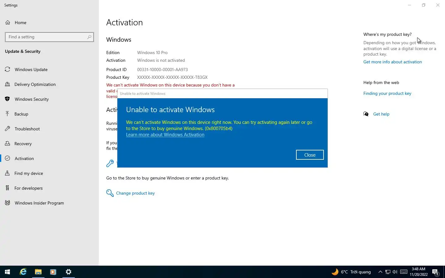Click the Settings gear in taskbar
This screenshot has height=278, width=445.
[69, 272]
